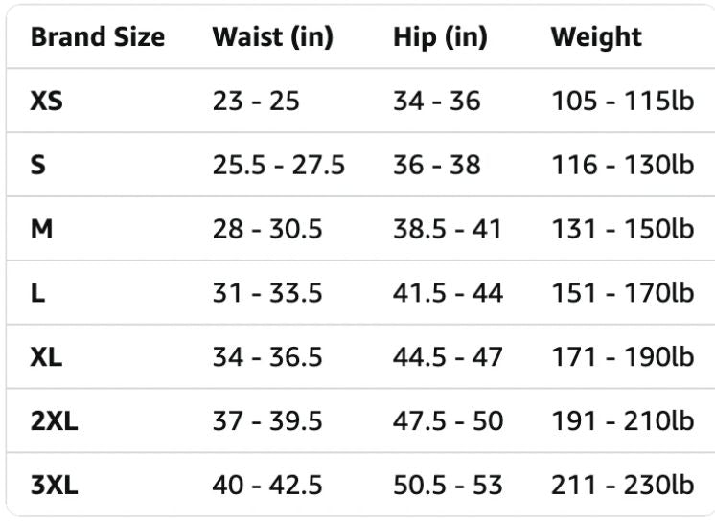Image resolution: width=715 pixels, height=521 pixels.
Task: Select the XL brand size cell
Action: tap(47, 357)
